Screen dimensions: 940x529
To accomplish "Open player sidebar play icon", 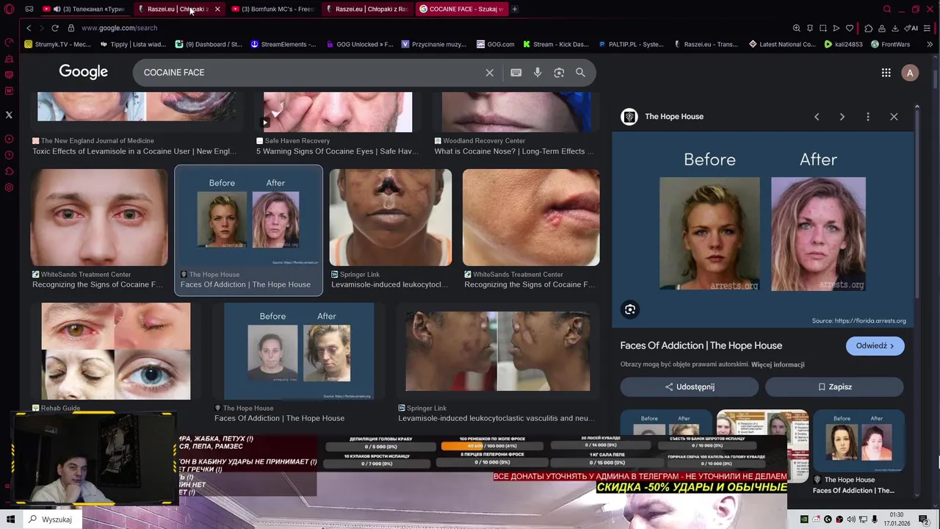I will (x=9, y=139).
